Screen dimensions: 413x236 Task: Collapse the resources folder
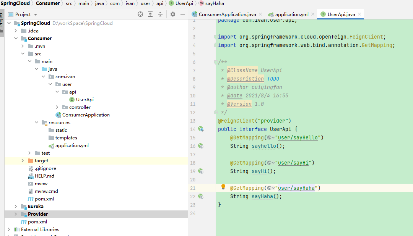(x=36, y=123)
